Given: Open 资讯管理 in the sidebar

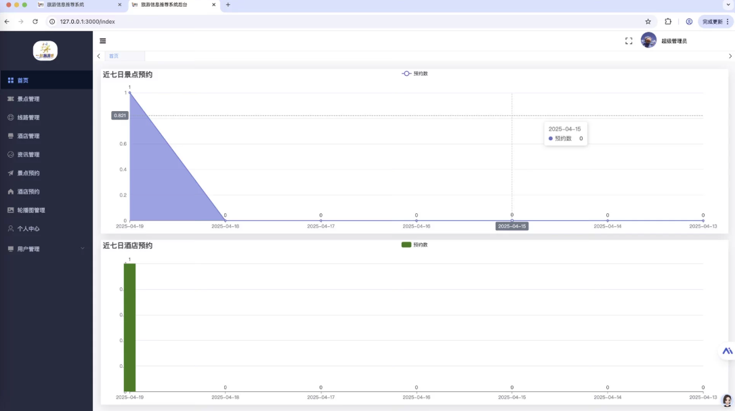Looking at the screenshot, I should click(47, 154).
